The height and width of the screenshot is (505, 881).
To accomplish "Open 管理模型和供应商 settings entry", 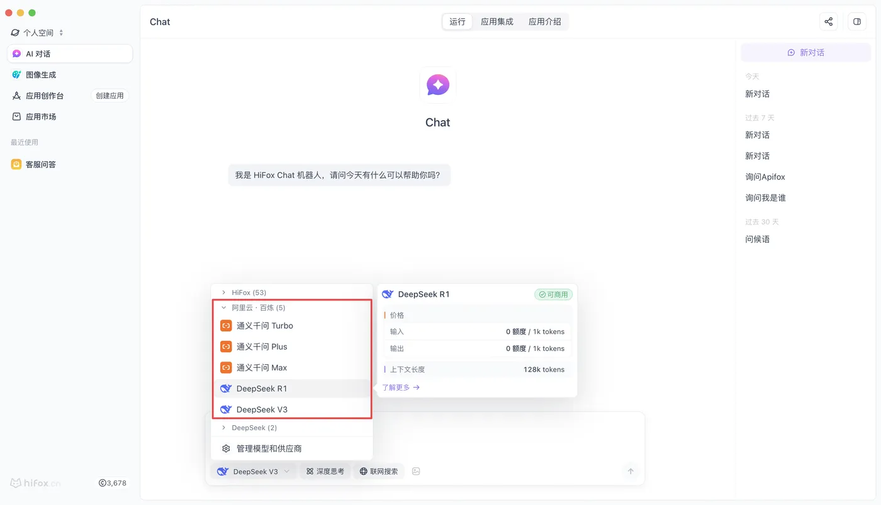I will (292, 448).
